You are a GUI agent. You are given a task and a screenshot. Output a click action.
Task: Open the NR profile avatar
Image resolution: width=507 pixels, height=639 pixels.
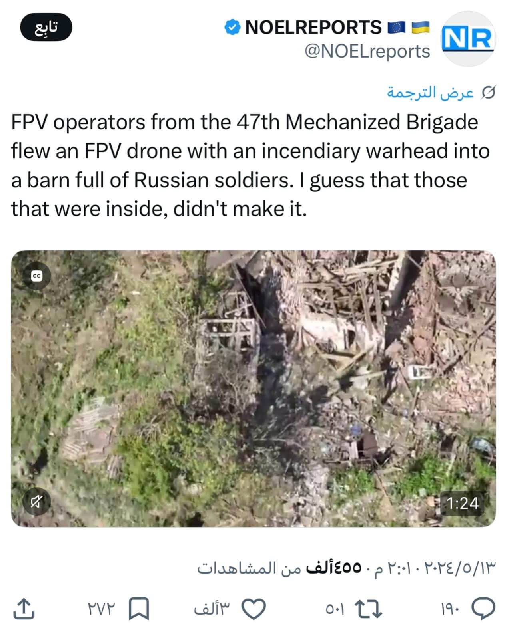tap(468, 39)
